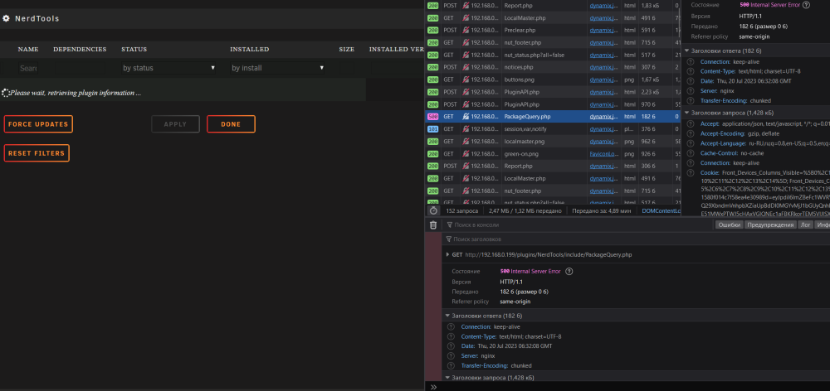Open the 'by status' filter dropdown
830x391 pixels.
click(x=168, y=68)
